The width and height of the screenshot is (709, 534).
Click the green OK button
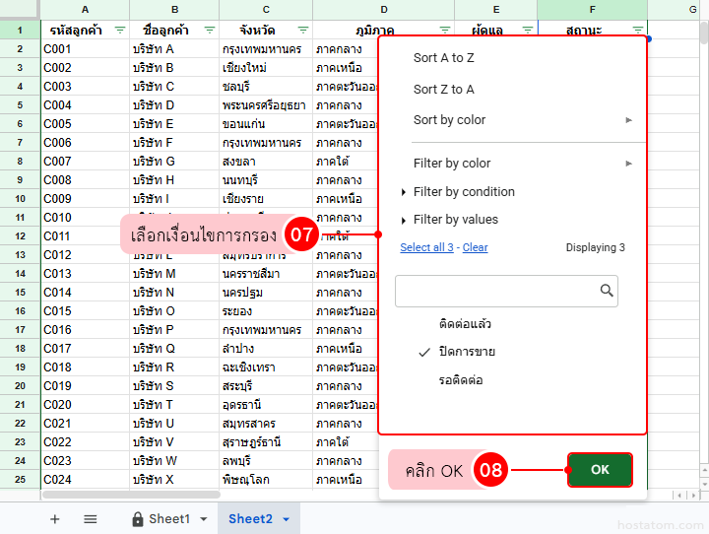click(x=600, y=470)
